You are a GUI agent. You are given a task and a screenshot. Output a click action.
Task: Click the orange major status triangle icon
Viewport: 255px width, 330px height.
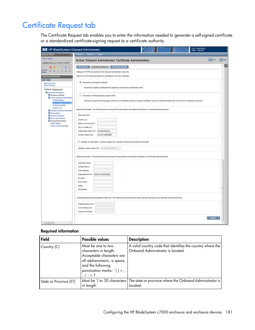pos(55,68)
